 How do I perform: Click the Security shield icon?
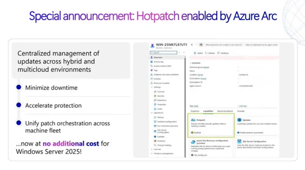pyautogui.click(x=155, y=96)
